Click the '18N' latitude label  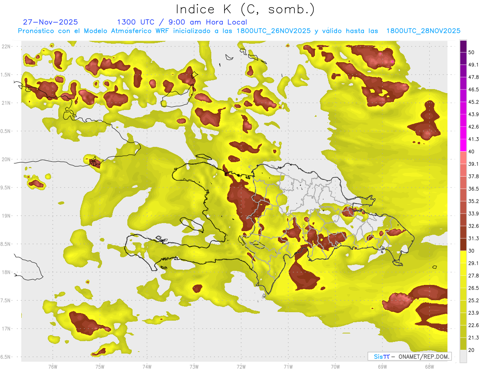tap(6, 272)
